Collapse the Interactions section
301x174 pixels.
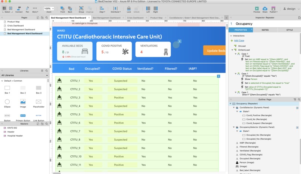click(231, 36)
